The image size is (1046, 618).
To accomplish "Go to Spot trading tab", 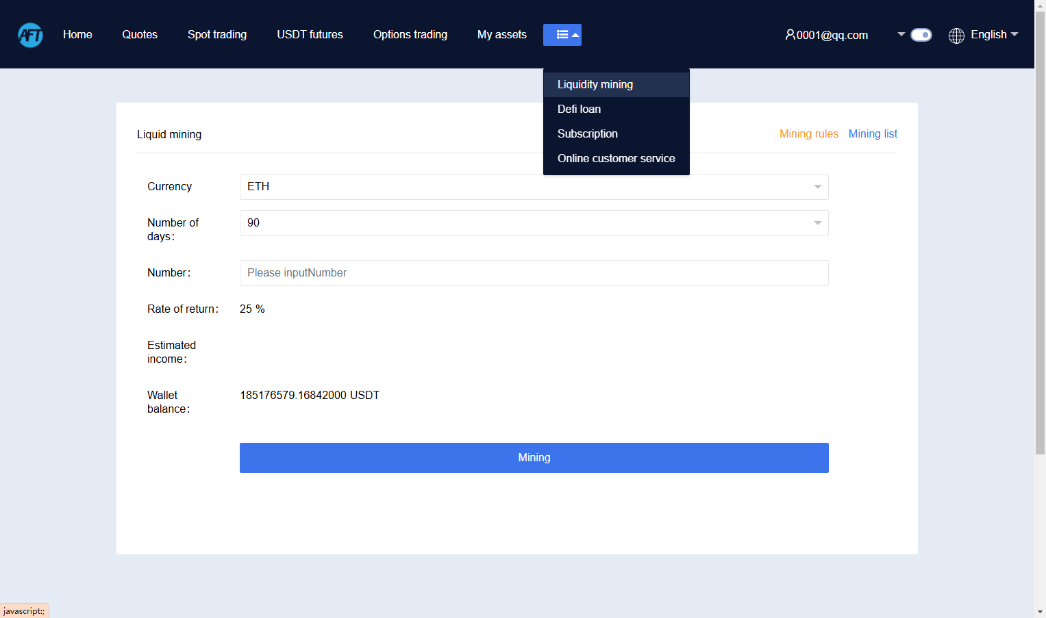I will [x=217, y=34].
